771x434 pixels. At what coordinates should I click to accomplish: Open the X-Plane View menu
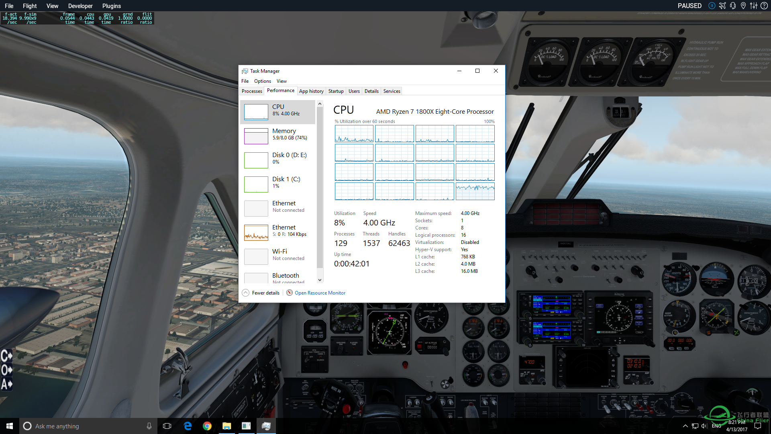point(52,6)
